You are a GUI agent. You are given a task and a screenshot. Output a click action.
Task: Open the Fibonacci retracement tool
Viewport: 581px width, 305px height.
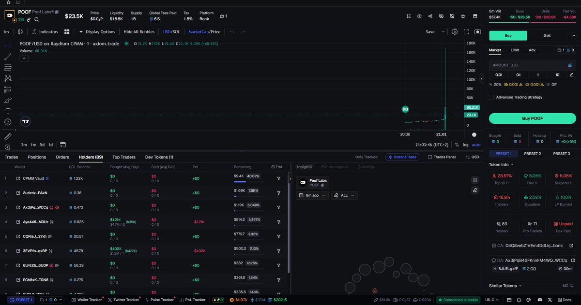(x=8, y=67)
